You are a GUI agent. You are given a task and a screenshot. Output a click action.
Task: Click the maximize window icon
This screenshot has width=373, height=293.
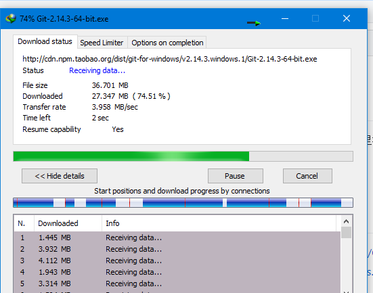coord(315,18)
